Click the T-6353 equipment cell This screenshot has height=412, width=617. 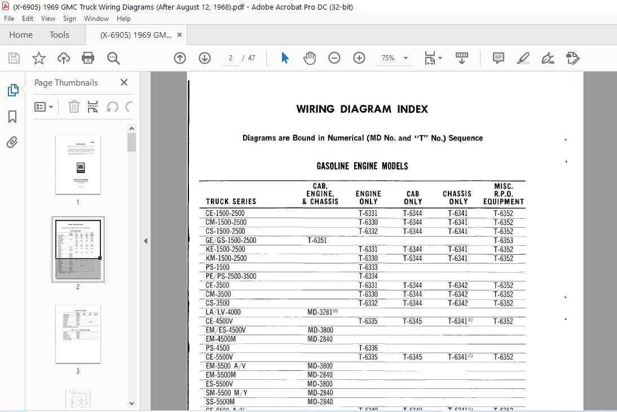click(x=503, y=240)
